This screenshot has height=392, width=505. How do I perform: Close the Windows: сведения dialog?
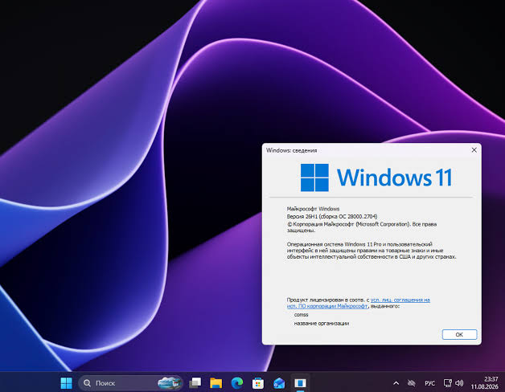[x=474, y=150]
